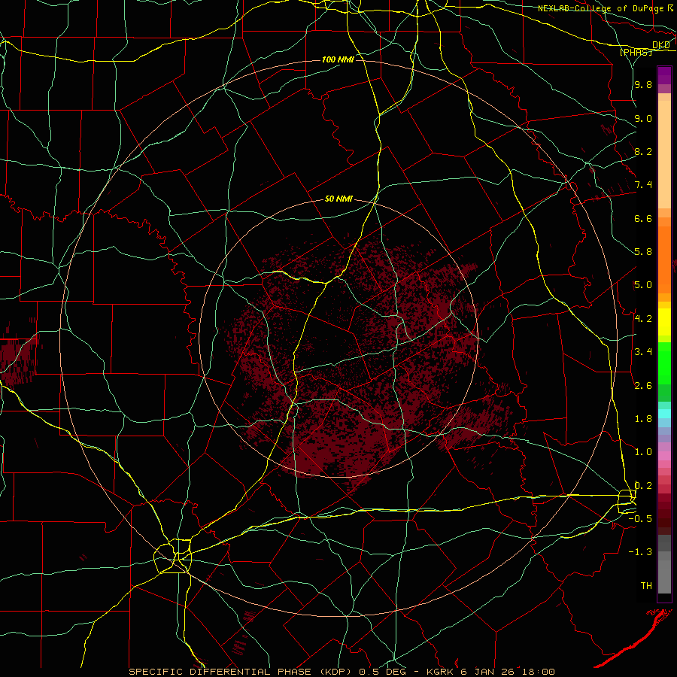Click the yellow highway interchange at right edge
Image resolution: width=677 pixels, height=677 pixels.
click(627, 502)
